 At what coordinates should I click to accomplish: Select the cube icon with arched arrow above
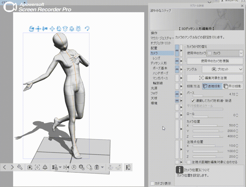[65, 29]
